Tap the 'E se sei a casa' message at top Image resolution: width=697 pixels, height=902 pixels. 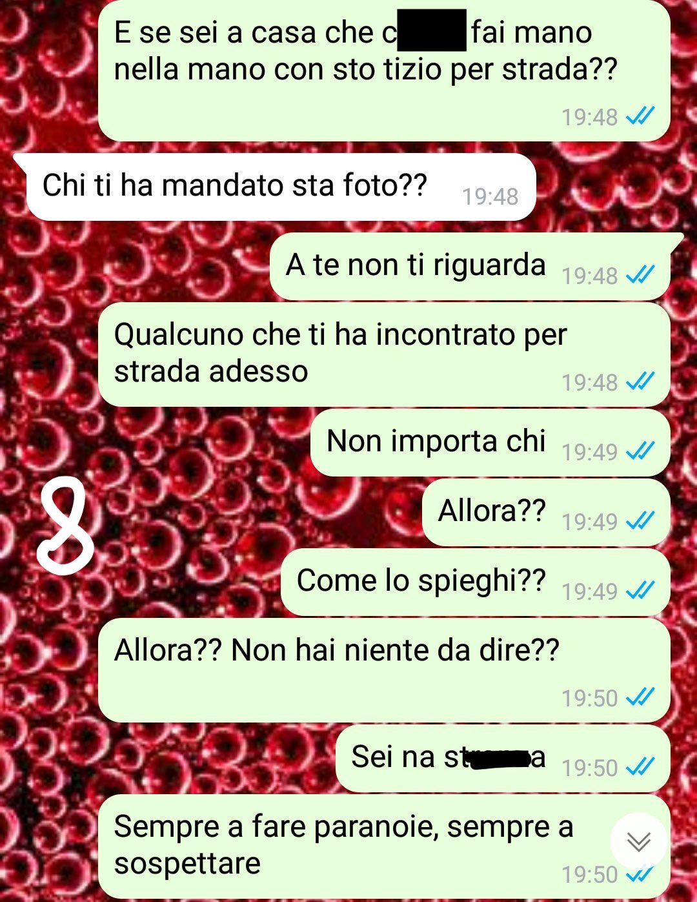click(x=384, y=70)
